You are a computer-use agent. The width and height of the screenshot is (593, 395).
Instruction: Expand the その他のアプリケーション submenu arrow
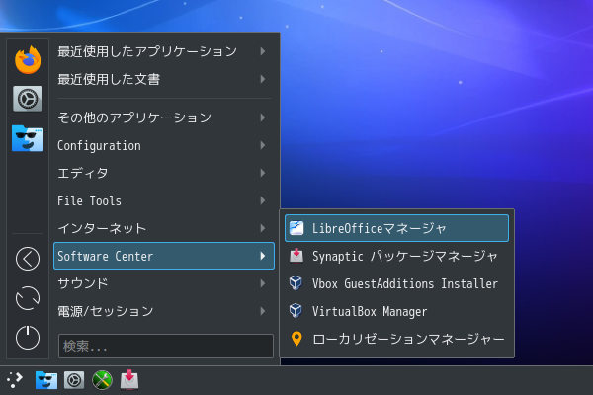(263, 118)
